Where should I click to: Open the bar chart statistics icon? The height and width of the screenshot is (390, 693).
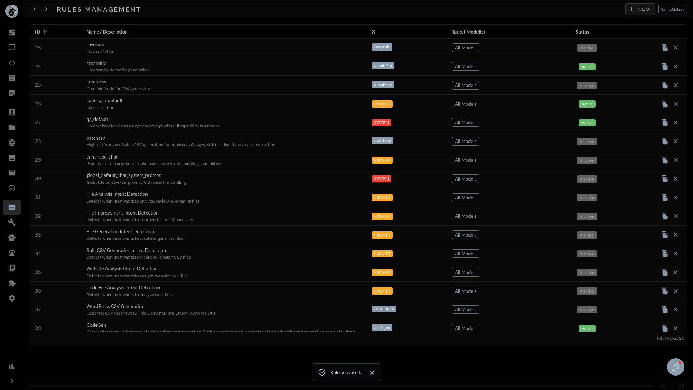coord(12,367)
